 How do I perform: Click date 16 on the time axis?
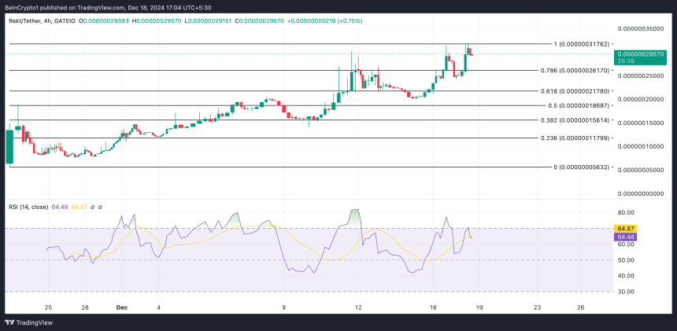click(x=433, y=307)
